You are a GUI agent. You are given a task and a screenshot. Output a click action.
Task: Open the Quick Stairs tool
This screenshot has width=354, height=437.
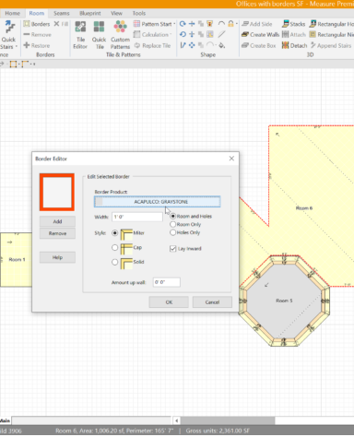click(x=8, y=34)
